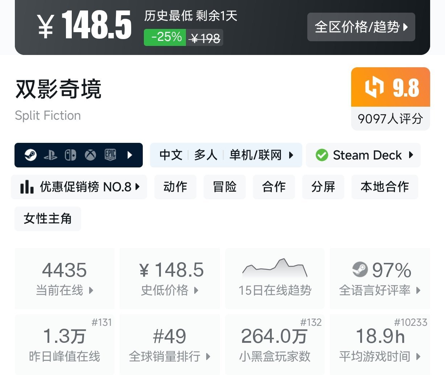Open 史低价格 ¥148.5 stat
Image resolution: width=445 pixels, height=375 pixels.
[x=170, y=278]
